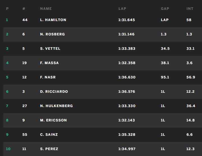This screenshot has width=202, height=156.
Task: Select S. Perez in tenth place
Action: click(x=49, y=149)
